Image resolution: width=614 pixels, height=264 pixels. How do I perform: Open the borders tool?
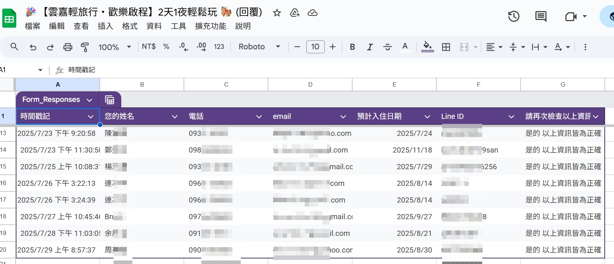[446, 47]
